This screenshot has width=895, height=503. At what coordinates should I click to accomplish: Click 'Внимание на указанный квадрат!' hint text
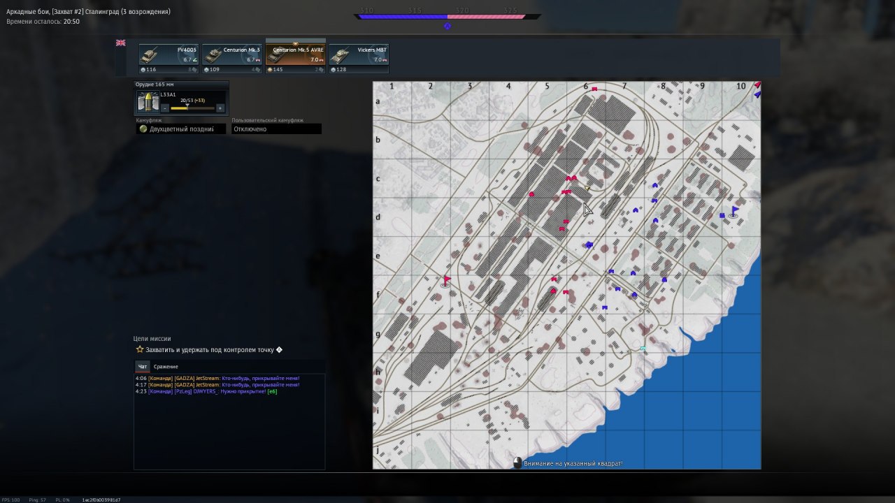[x=573, y=463]
